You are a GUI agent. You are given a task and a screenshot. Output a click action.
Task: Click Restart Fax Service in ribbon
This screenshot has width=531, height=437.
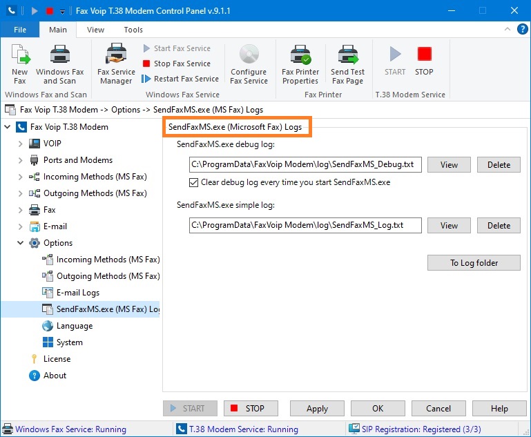click(181, 79)
